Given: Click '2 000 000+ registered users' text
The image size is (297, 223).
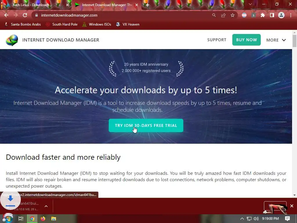Looking at the screenshot, I should pyautogui.click(x=146, y=71).
